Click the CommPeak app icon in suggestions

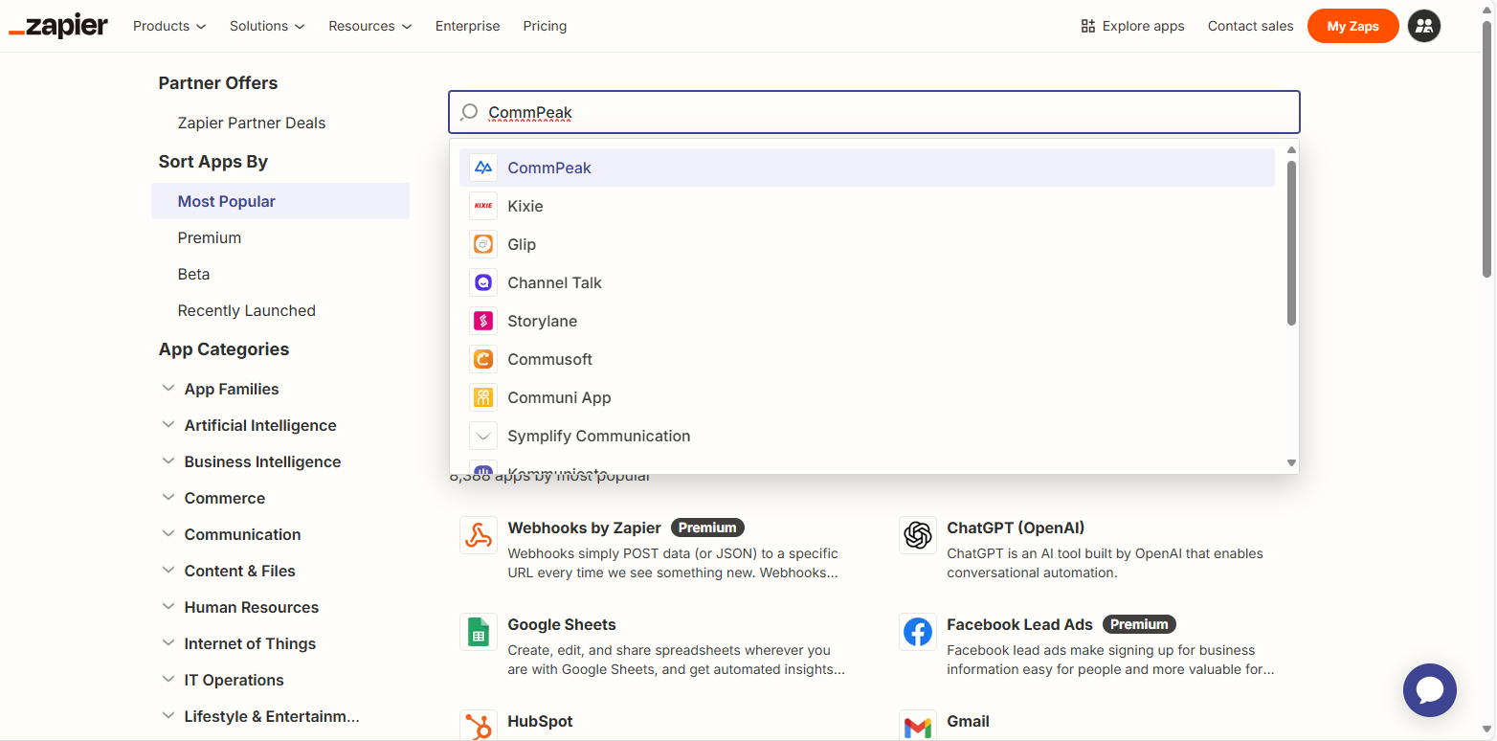click(483, 168)
